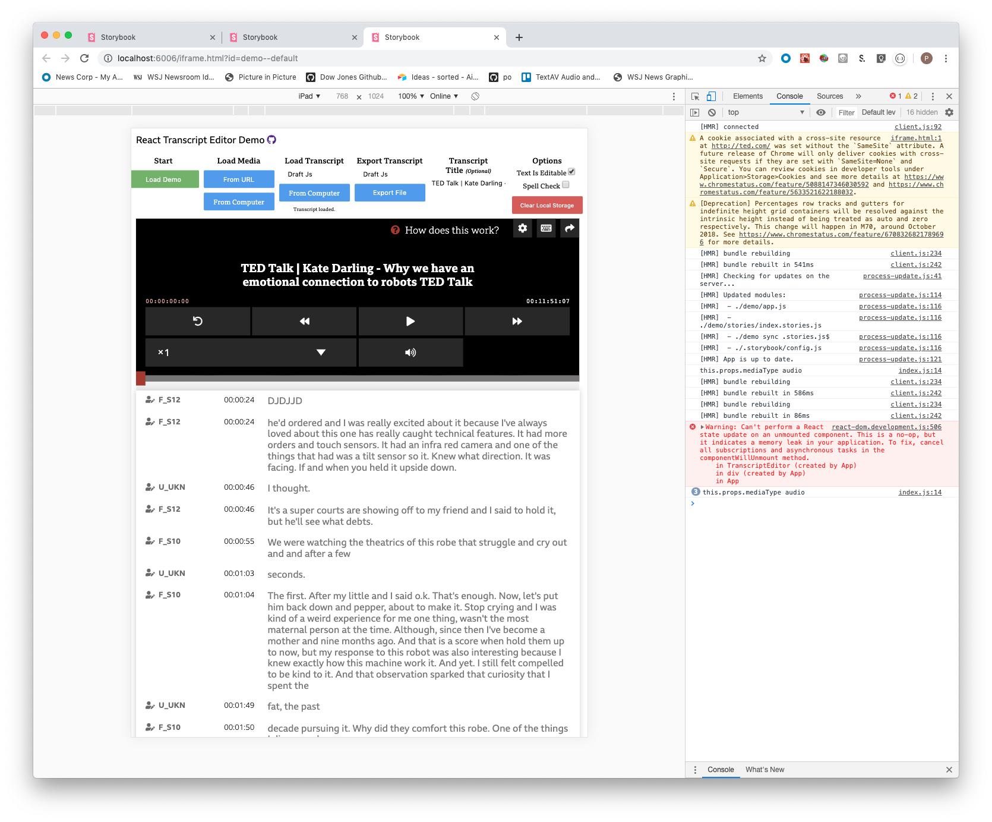
Task: Enable the Spell Check checkbox
Action: pyautogui.click(x=565, y=185)
